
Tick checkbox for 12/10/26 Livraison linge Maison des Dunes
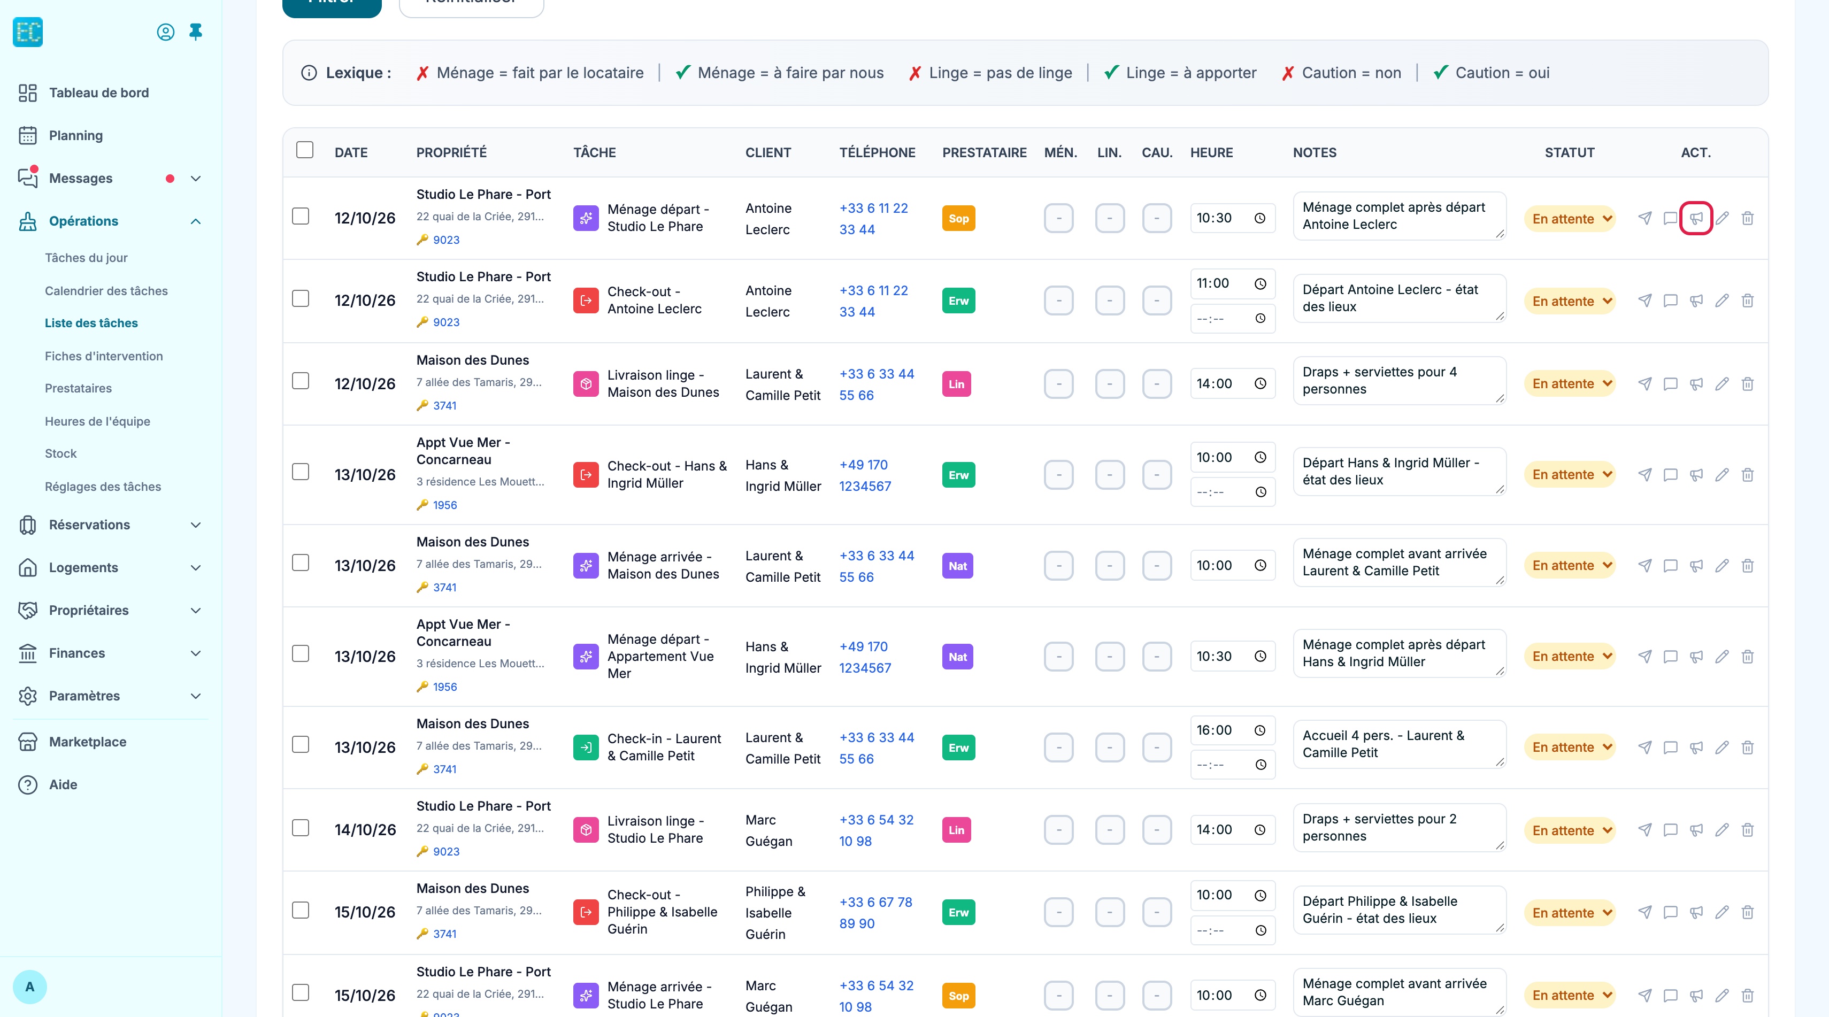coord(301,381)
